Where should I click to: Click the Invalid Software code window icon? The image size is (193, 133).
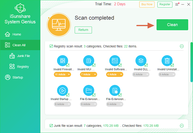click(x=115, y=61)
